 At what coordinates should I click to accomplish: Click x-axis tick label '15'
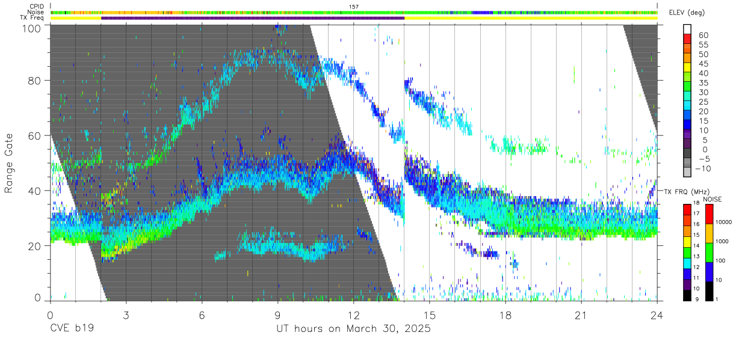tap(430, 315)
